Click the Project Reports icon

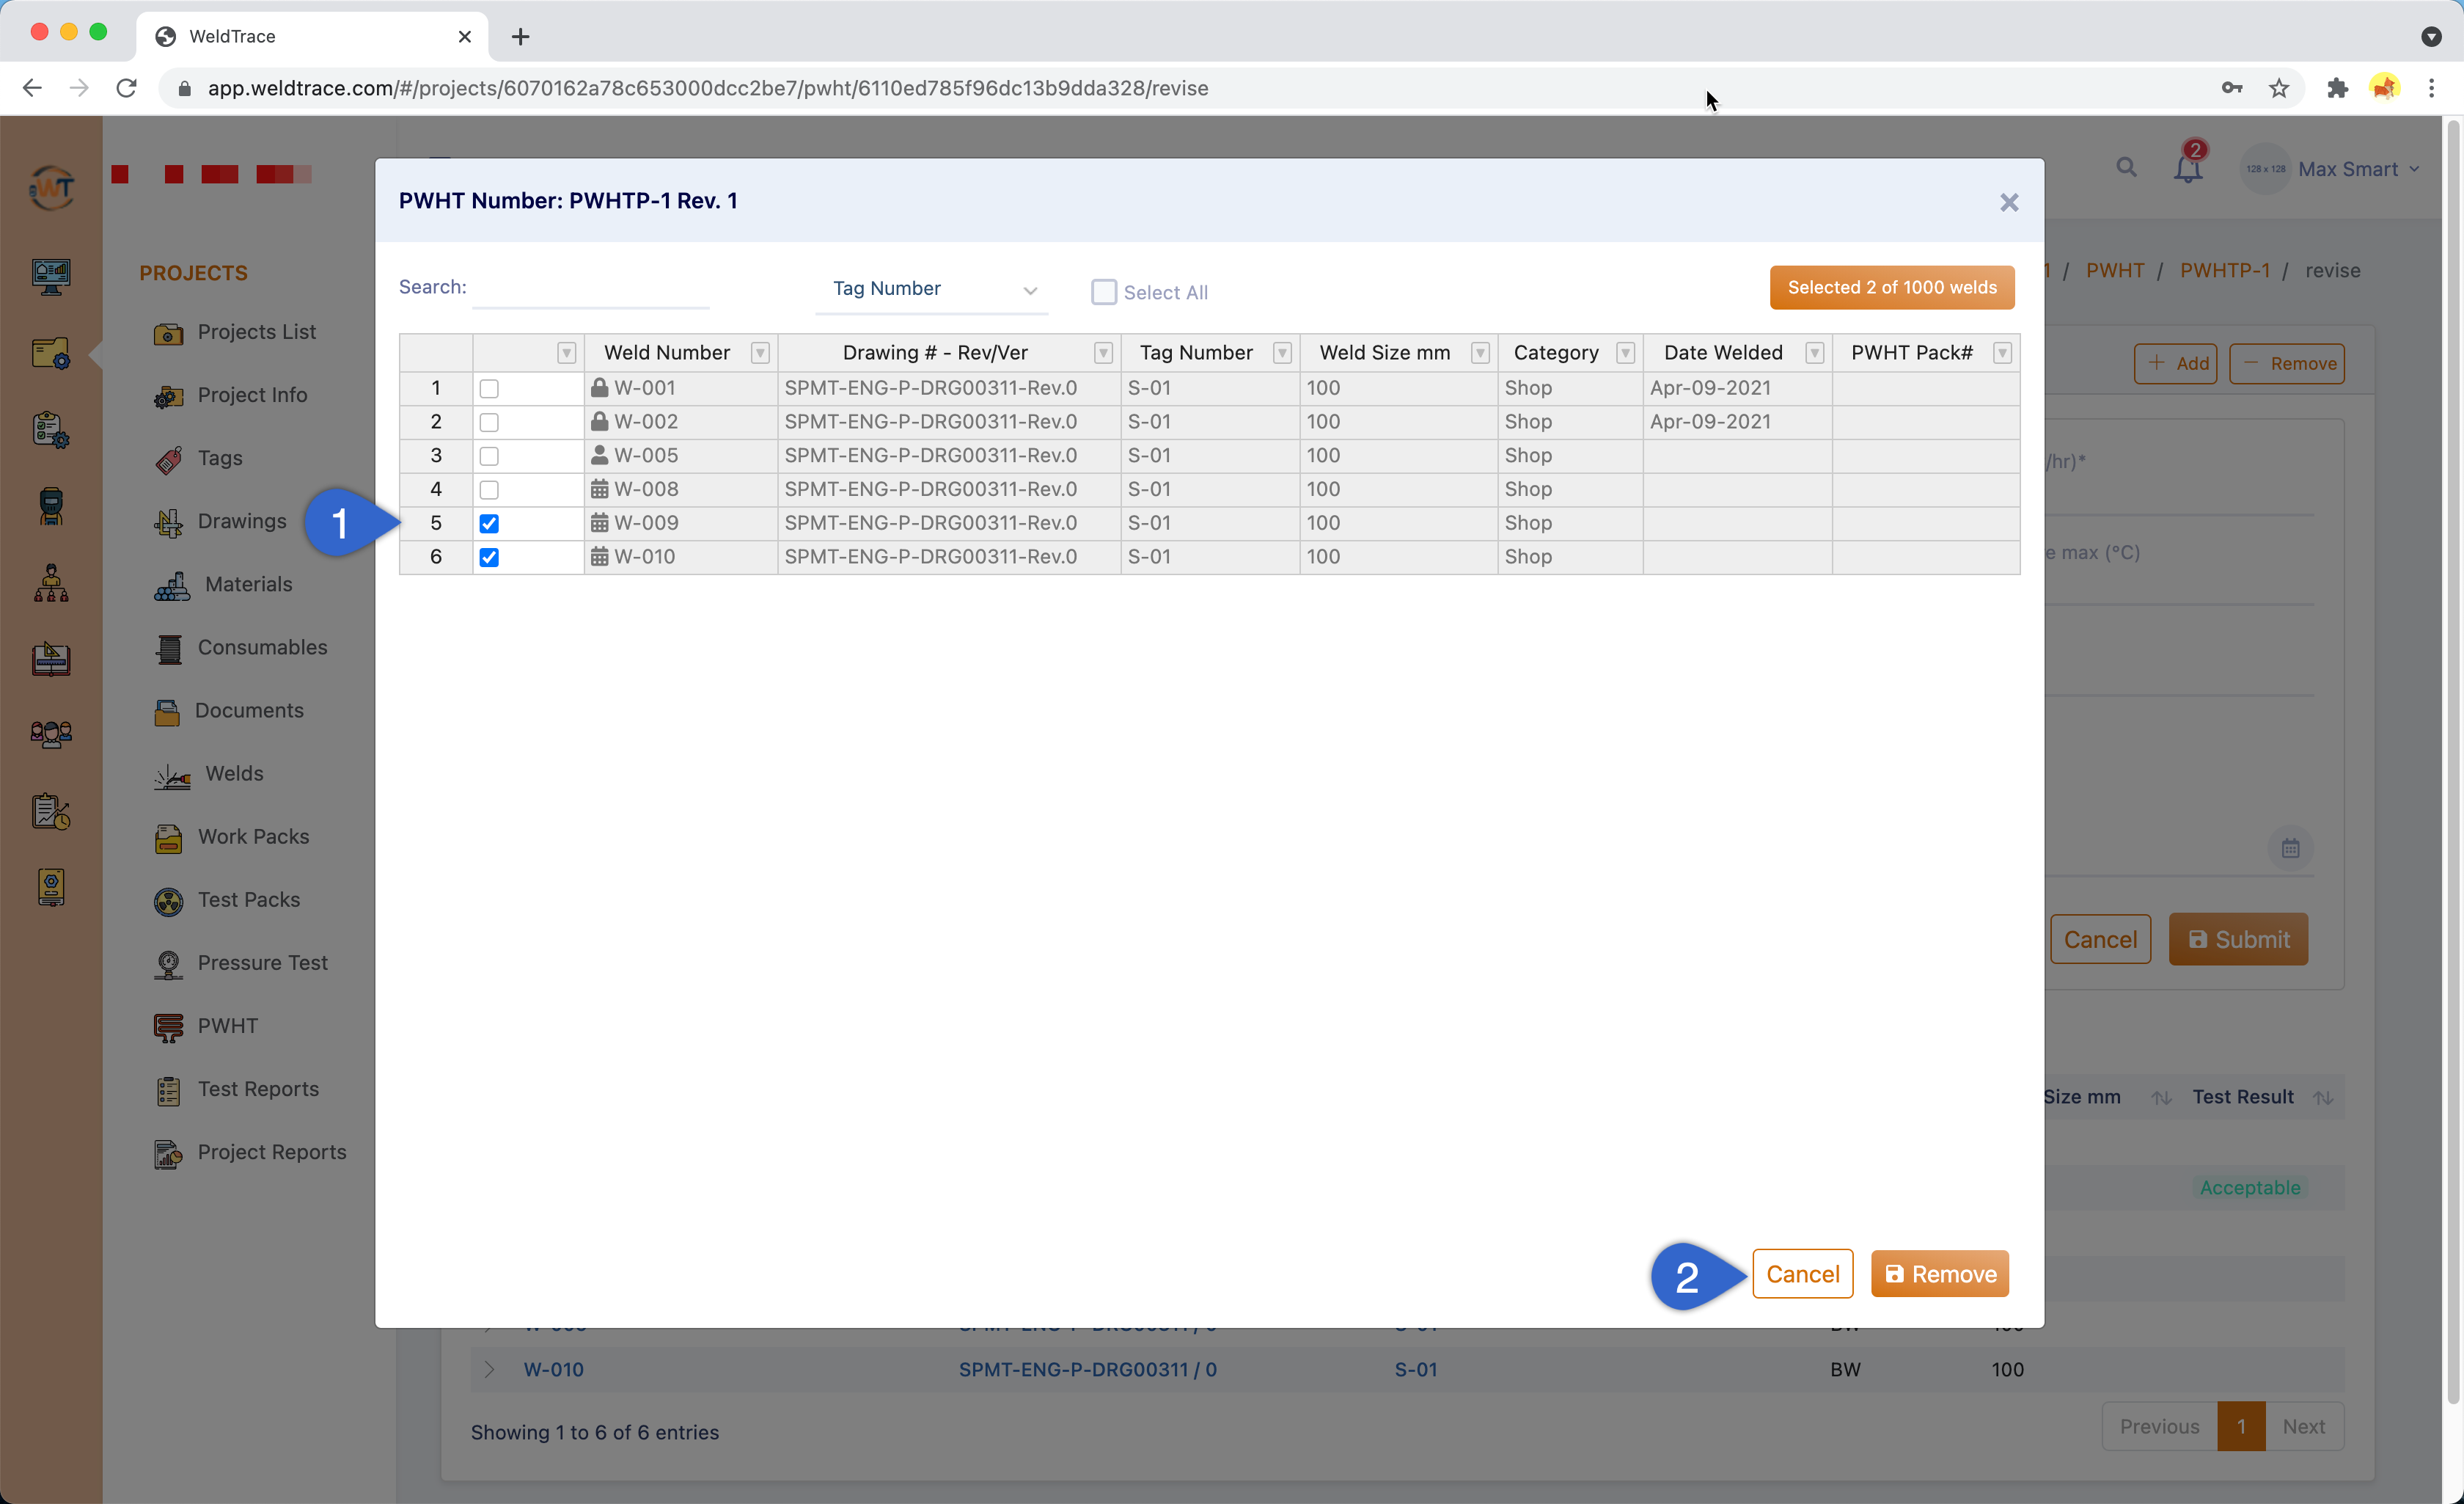click(168, 1154)
